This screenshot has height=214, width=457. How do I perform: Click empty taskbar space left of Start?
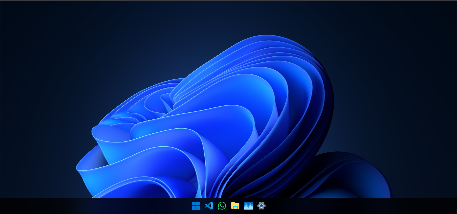point(100,206)
